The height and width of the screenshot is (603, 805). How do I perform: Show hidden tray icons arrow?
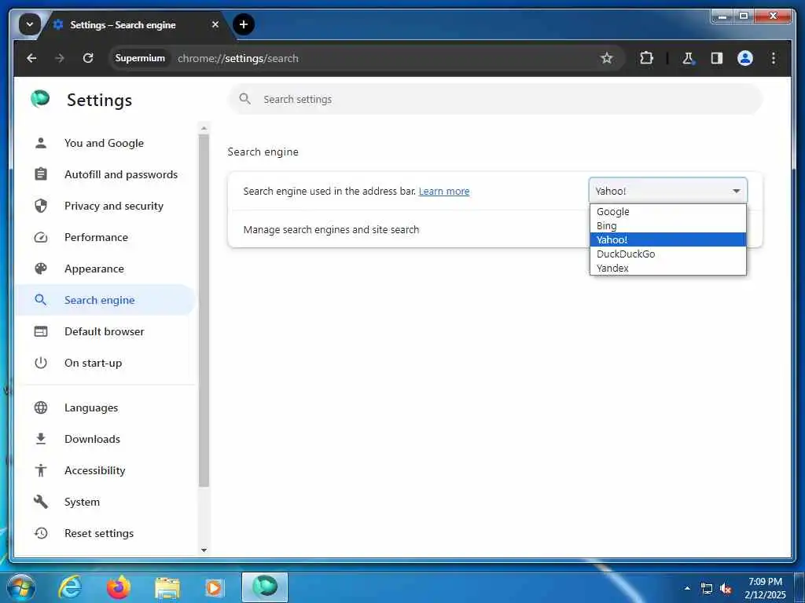[x=687, y=588]
